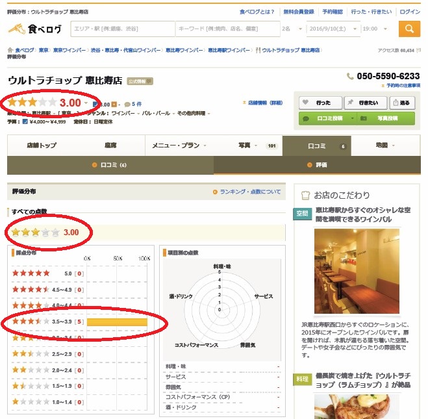Select the 口コミ (6) sub-tab
The height and width of the screenshot is (419, 428).
click(x=110, y=165)
